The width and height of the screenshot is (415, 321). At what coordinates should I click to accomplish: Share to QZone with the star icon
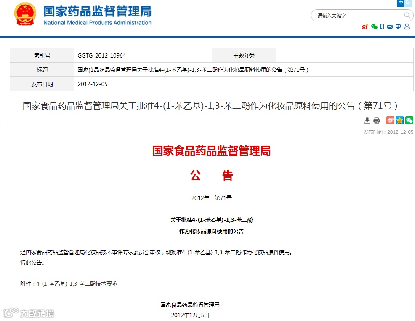tap(400, 121)
